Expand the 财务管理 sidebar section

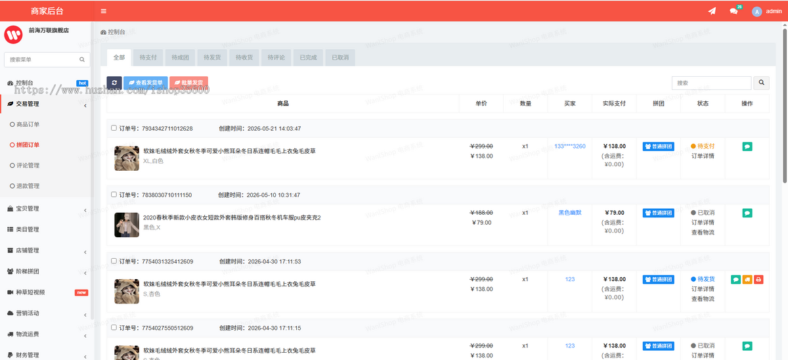(46, 355)
